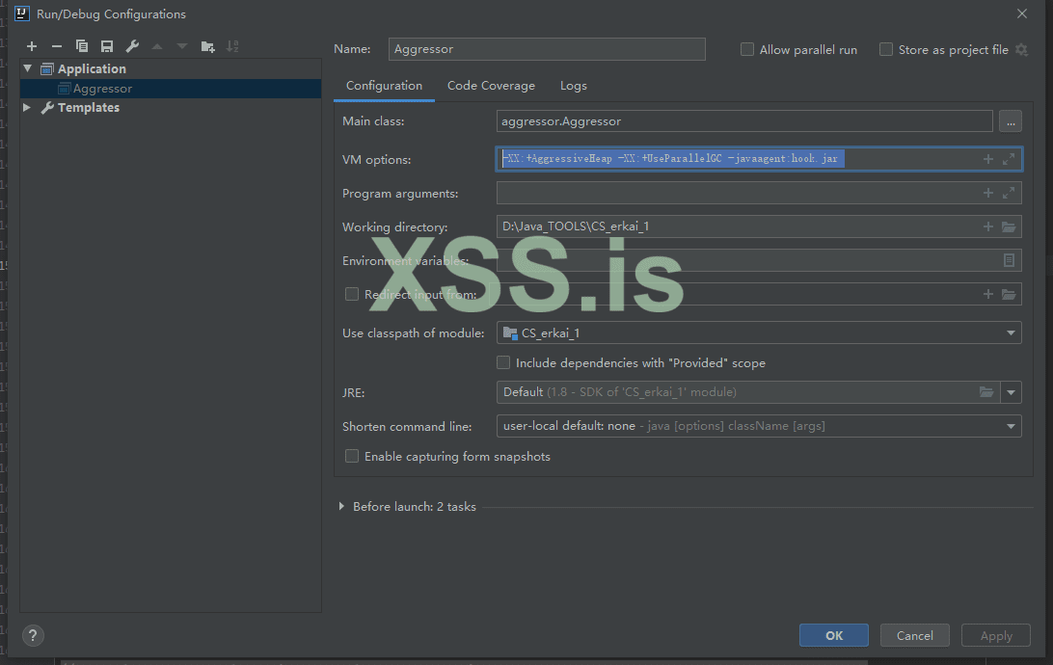Open edit templates wrench icon

pyautogui.click(x=132, y=46)
